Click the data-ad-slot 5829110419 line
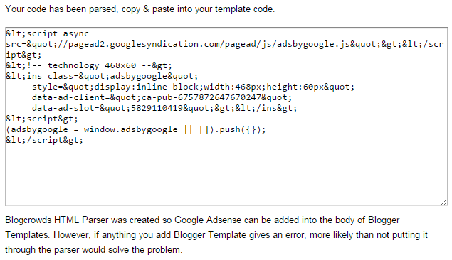452x260 pixels. coord(164,108)
